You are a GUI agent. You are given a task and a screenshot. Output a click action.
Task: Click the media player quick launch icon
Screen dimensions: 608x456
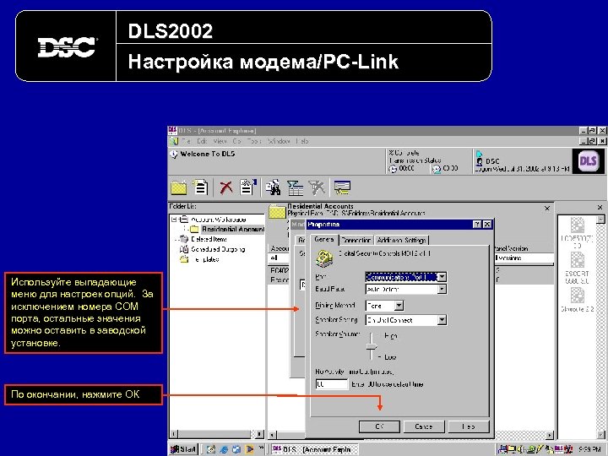click(249, 449)
